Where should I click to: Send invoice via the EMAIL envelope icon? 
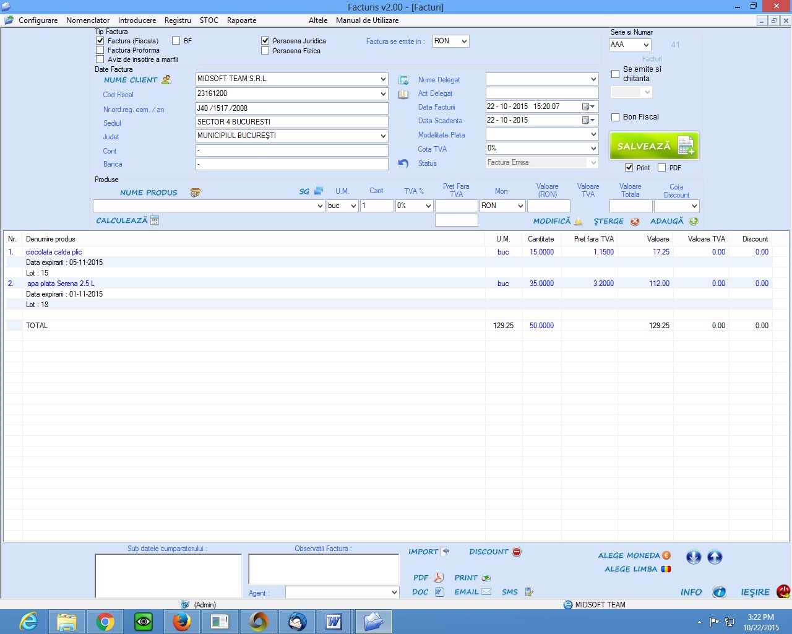[x=486, y=592]
